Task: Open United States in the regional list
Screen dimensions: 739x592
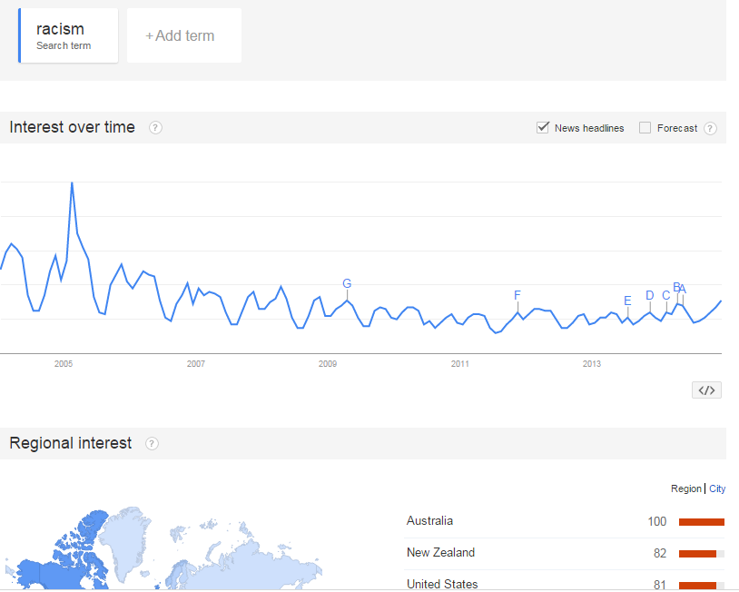Action: (442, 584)
